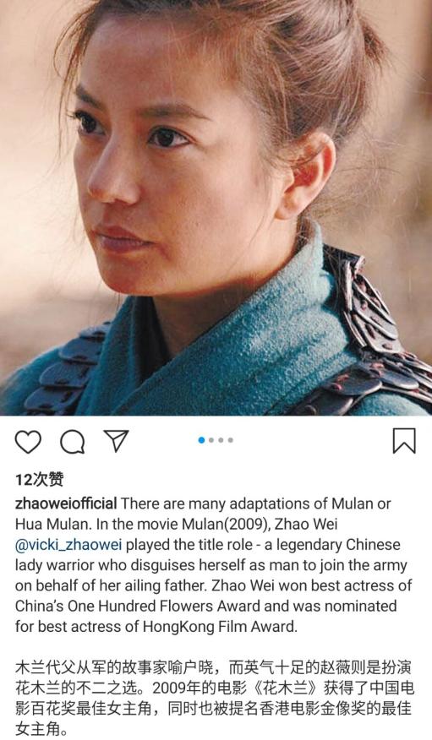
Task: Jump to the second carousel dot
Action: [211, 440]
